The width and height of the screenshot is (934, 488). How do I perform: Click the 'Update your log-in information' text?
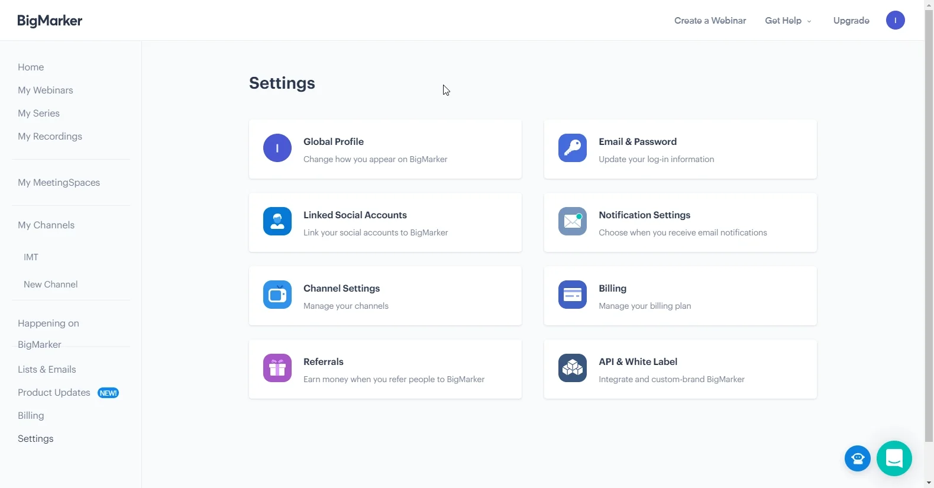656,160
